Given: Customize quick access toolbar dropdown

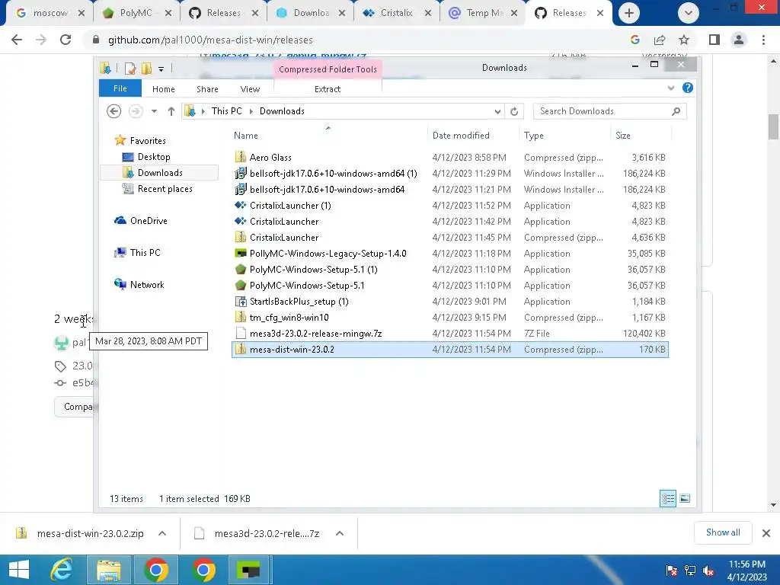Looking at the screenshot, I should 161,69.
